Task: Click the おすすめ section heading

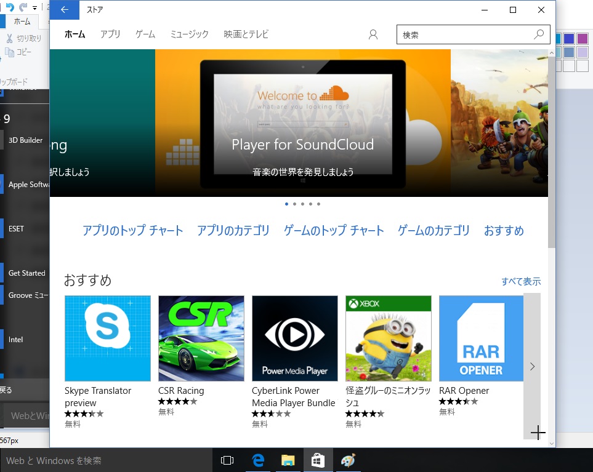Action: click(x=87, y=280)
